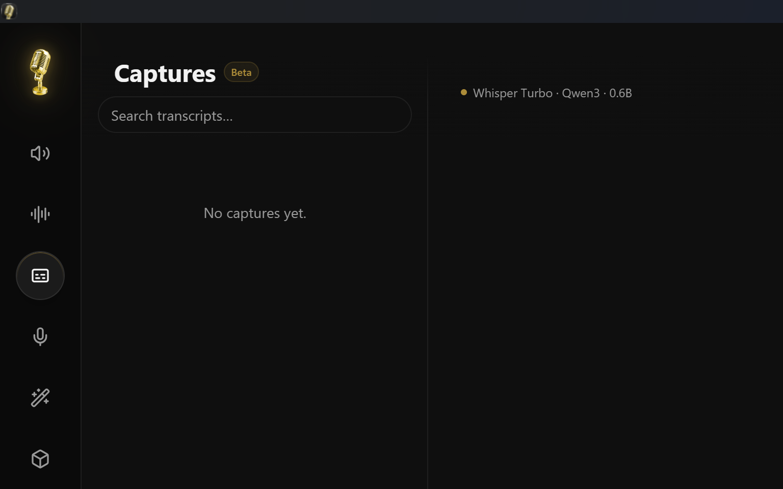Click the Whisper Turbo model label
The width and height of the screenshot is (783, 489).
(512, 93)
